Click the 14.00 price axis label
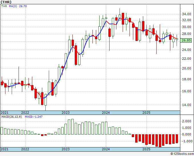194x156 pixels. click(187, 105)
